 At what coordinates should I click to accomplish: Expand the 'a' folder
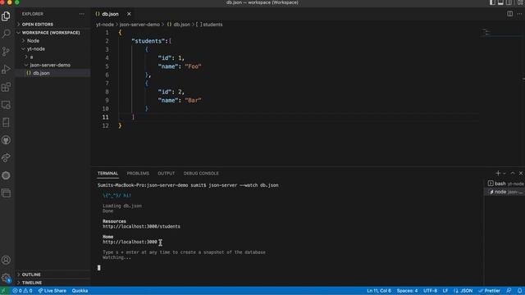(52, 57)
